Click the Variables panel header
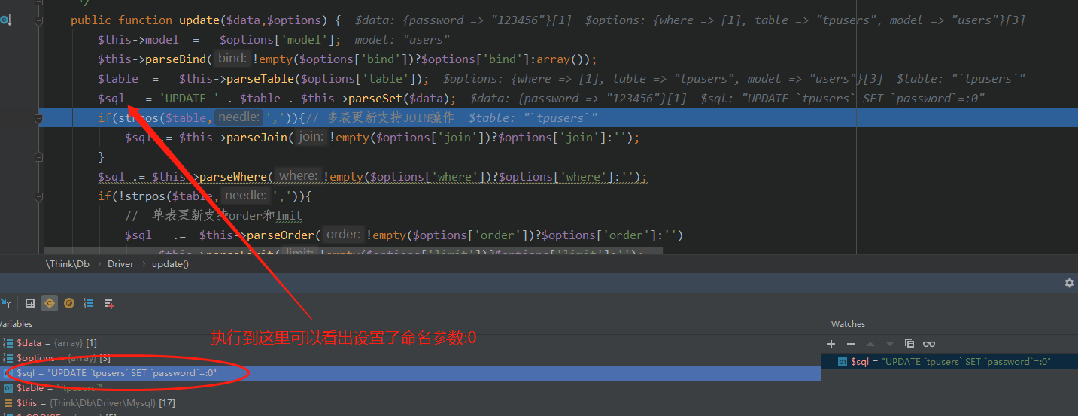The height and width of the screenshot is (416, 1078). tap(15, 324)
